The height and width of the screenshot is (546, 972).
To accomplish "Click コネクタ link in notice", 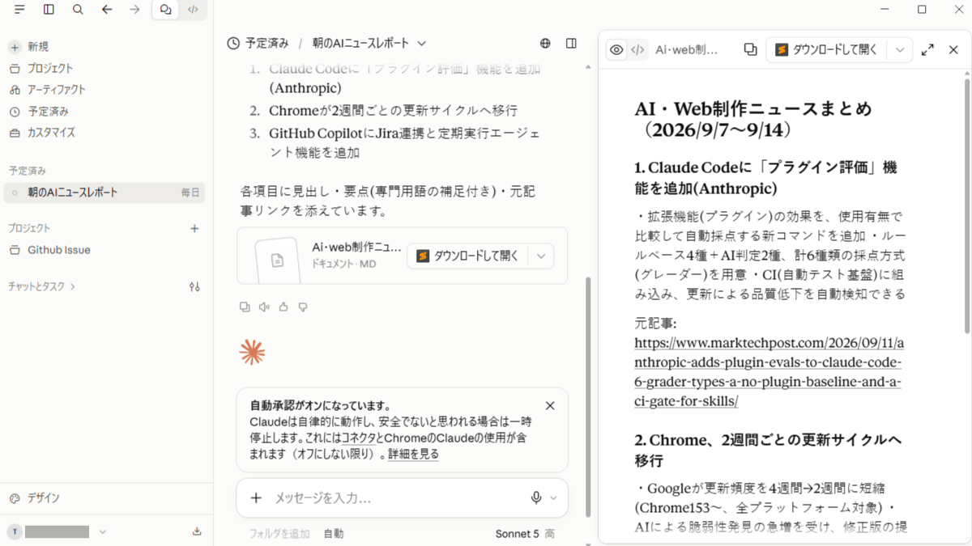I will pyautogui.click(x=358, y=437).
